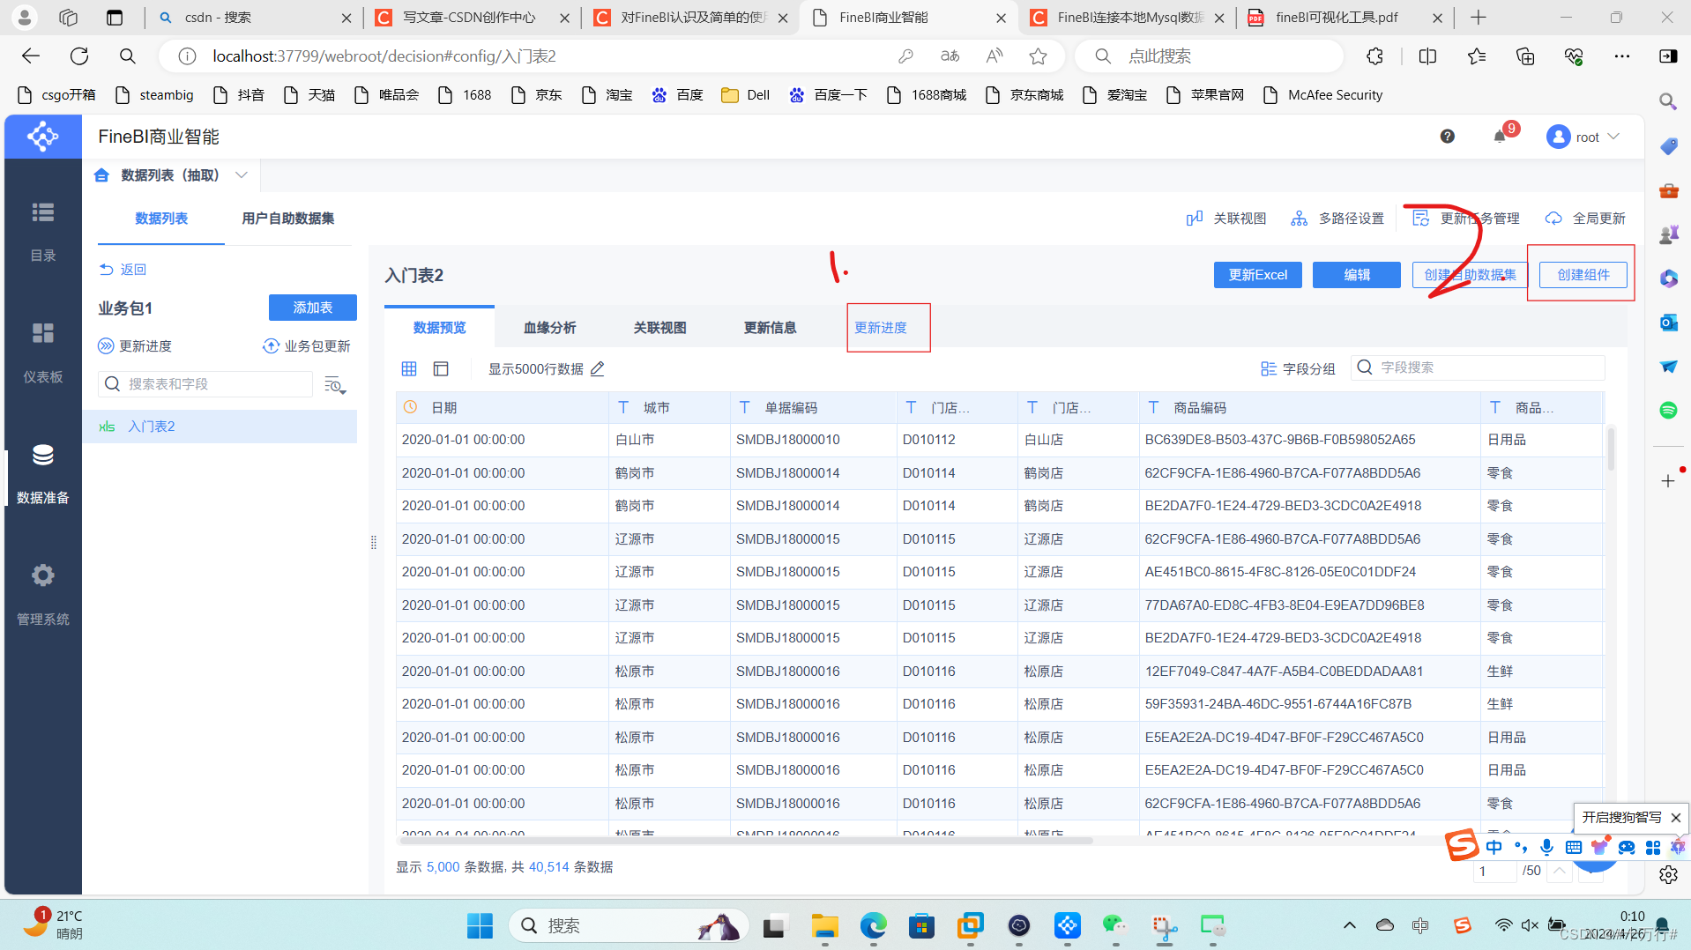1691x950 pixels.
Task: Close the 开启搜狗智写 popup
Action: click(1675, 818)
